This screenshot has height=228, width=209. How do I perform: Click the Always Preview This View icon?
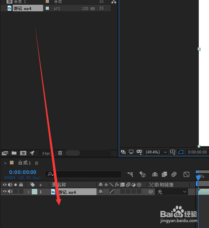[x=123, y=152]
